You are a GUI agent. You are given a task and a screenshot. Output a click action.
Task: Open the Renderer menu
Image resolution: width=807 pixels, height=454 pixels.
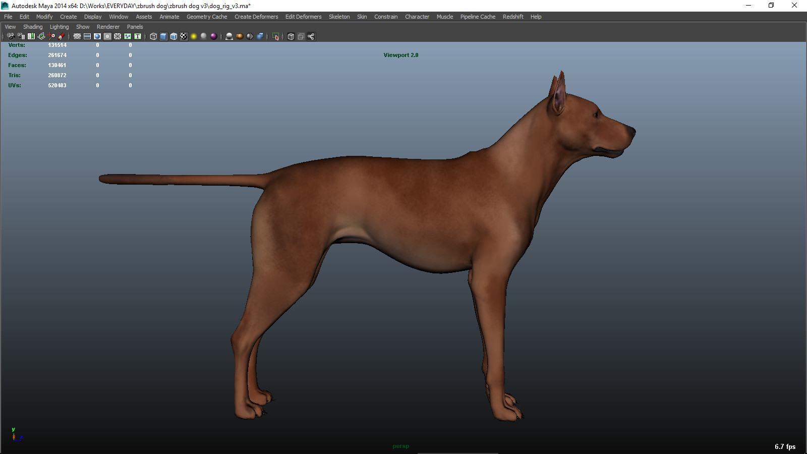pos(108,26)
